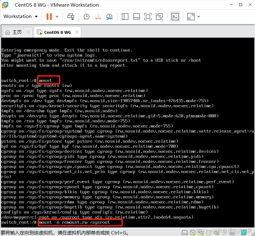Screen dimensions: 255x236
Task: Click the CD/DVD drive status icon
Action: pos(193,233)
